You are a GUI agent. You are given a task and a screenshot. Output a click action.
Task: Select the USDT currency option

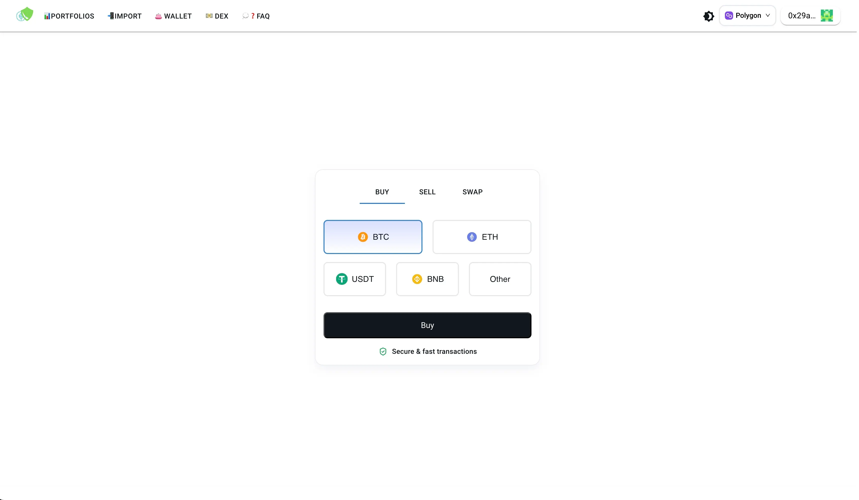pyautogui.click(x=354, y=279)
